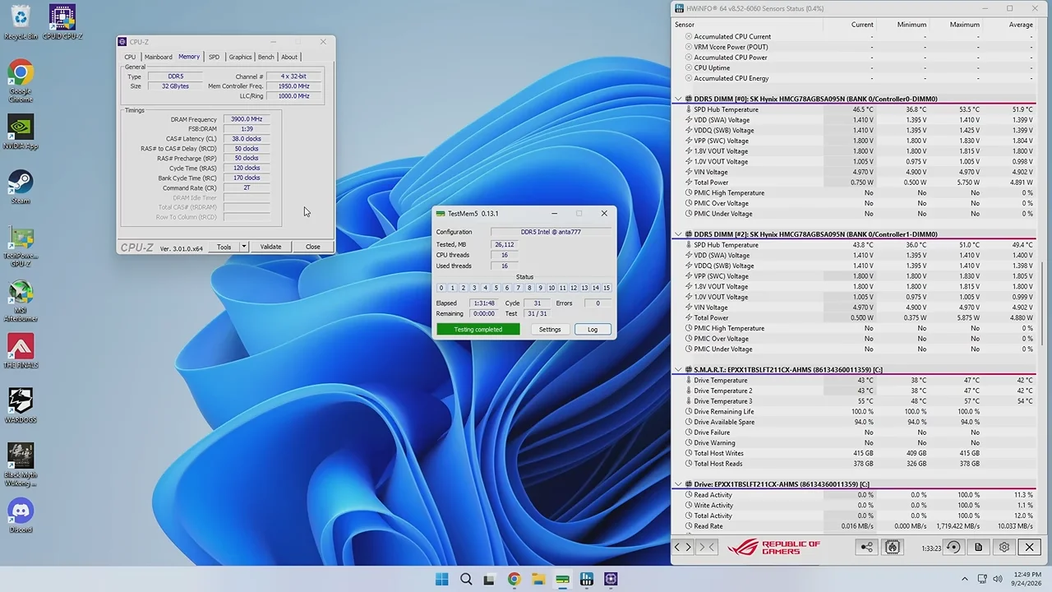Click HWiNFO expand columns left-right arrows
Viewport: 1052px width, 592px height.
(x=683, y=547)
